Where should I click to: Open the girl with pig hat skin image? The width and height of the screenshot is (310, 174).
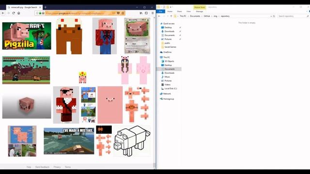125,70
